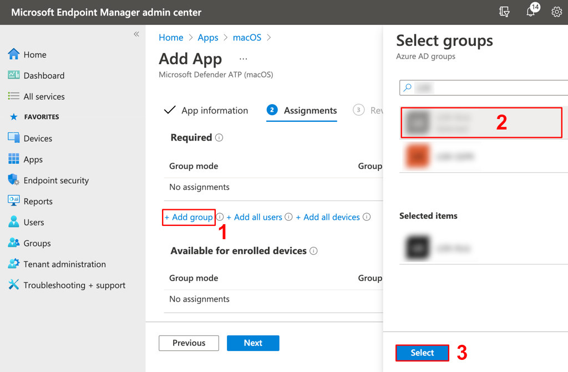Click the Apps grid icon in the sidebar
The height and width of the screenshot is (372, 568).
tap(14, 159)
